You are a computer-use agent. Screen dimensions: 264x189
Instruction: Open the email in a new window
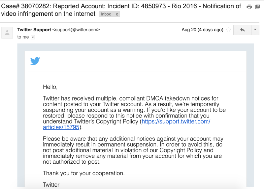pos(258,7)
